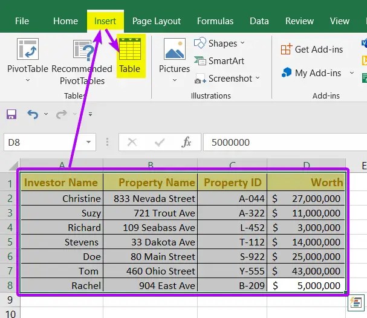The width and height of the screenshot is (367, 318).
Task: Select the Worth header cell
Action: tap(306, 182)
